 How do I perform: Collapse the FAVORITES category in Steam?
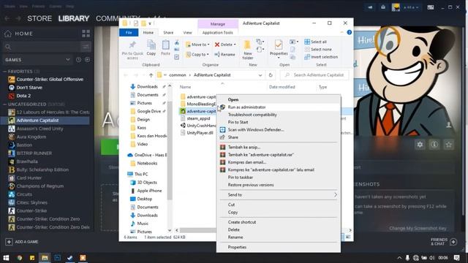[x=5, y=72]
